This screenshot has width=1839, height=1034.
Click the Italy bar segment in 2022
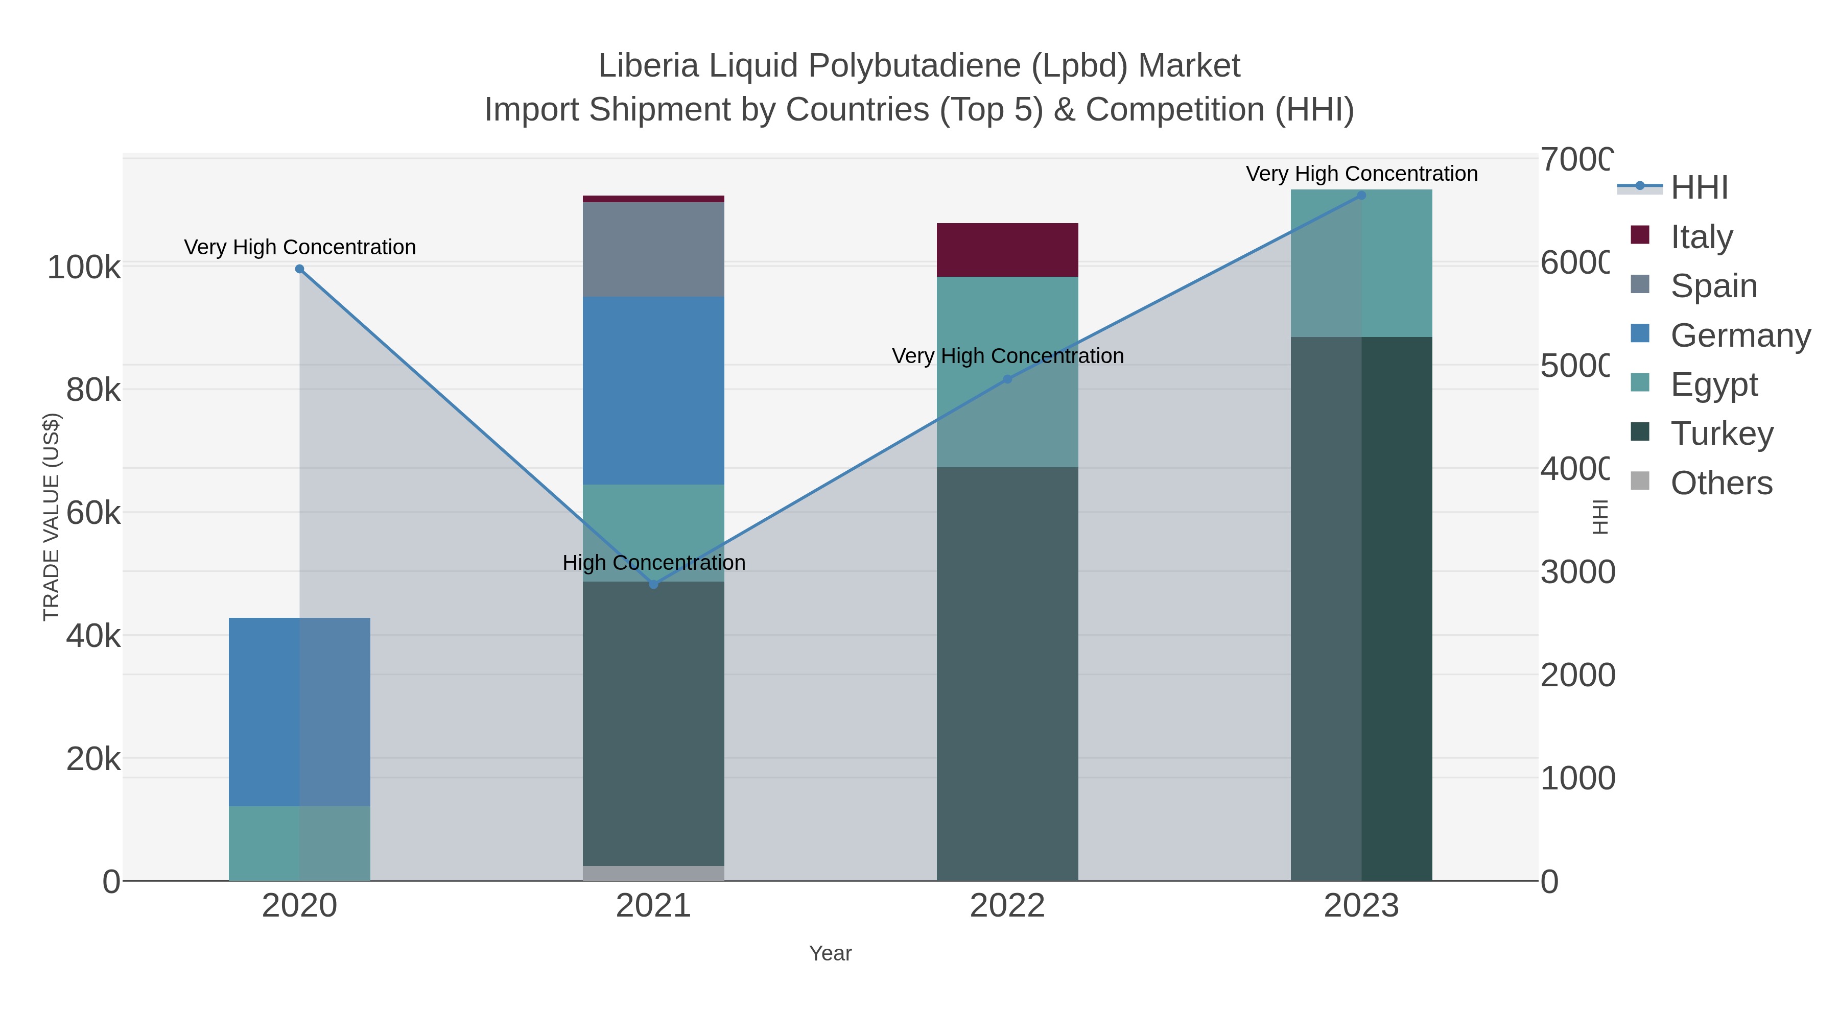point(1007,250)
